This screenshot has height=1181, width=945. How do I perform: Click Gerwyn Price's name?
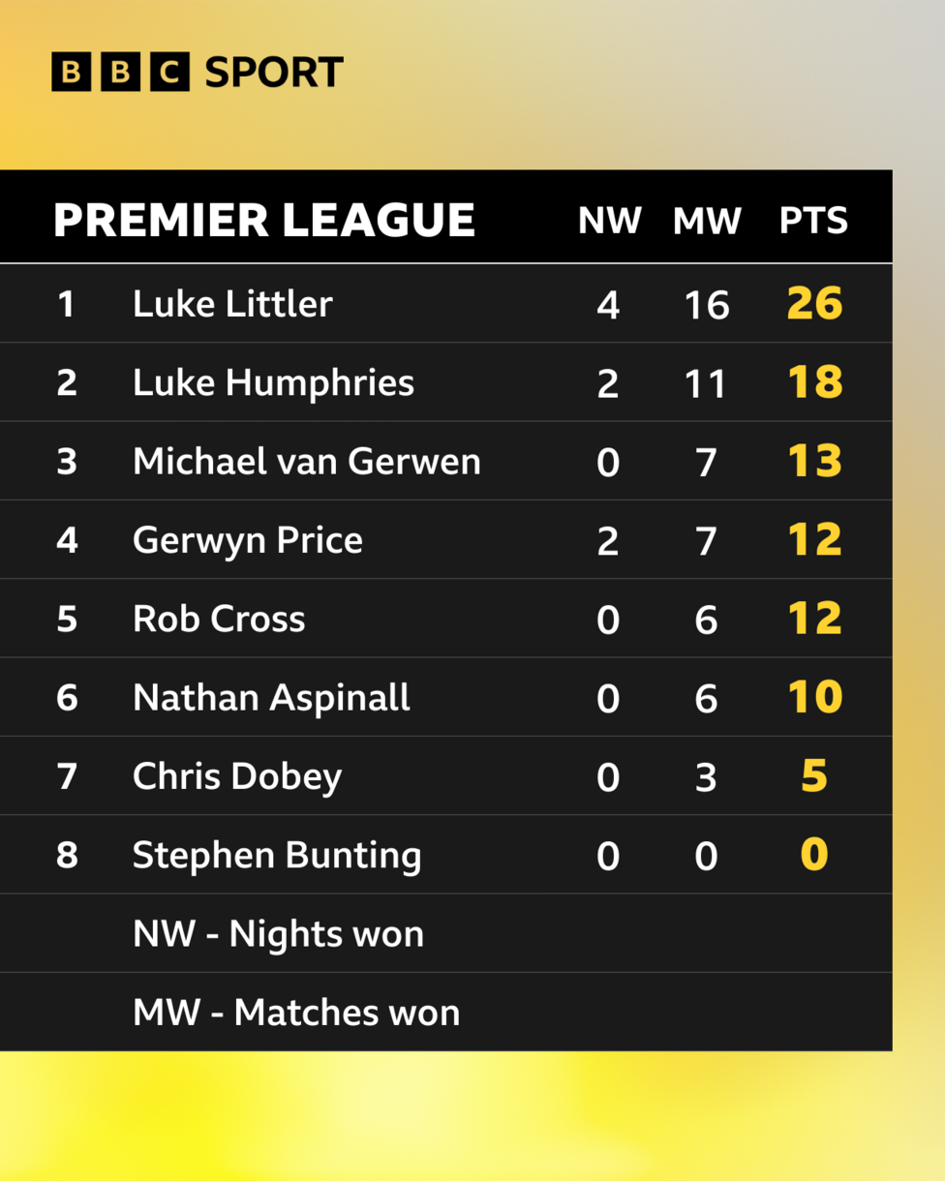coord(248,540)
